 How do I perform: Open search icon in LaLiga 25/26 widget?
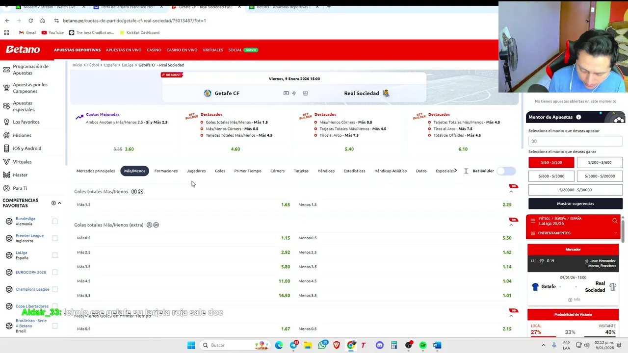click(615, 221)
